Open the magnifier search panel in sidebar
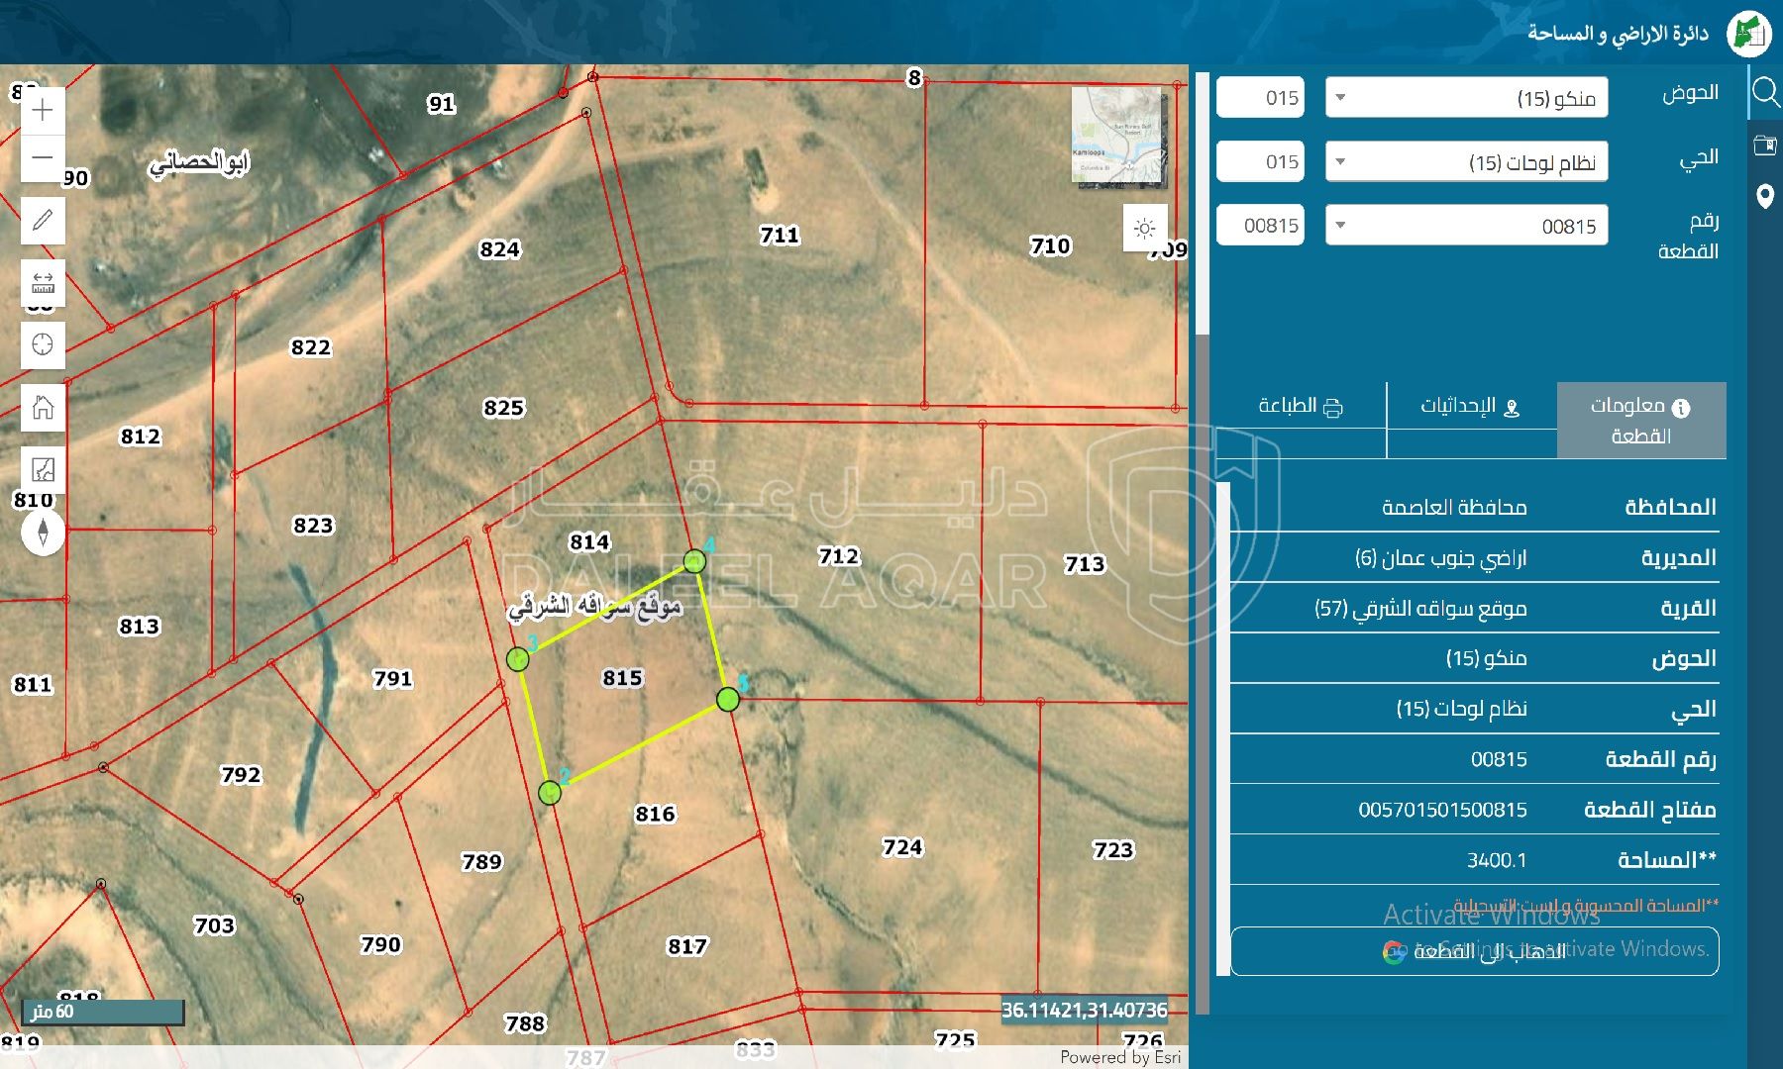Image resolution: width=1783 pixels, height=1069 pixels. point(1765,93)
